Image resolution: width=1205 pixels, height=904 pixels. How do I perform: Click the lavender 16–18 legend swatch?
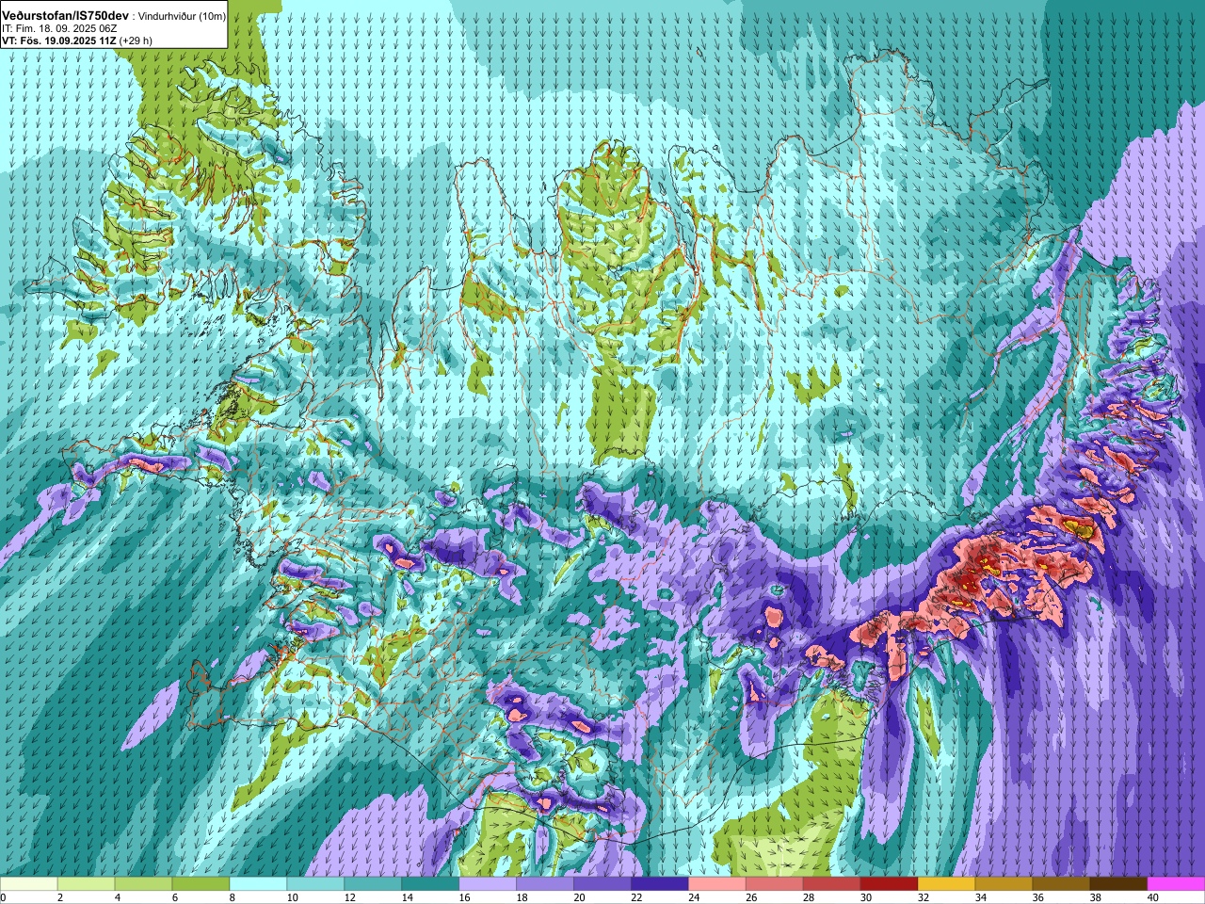(488, 884)
